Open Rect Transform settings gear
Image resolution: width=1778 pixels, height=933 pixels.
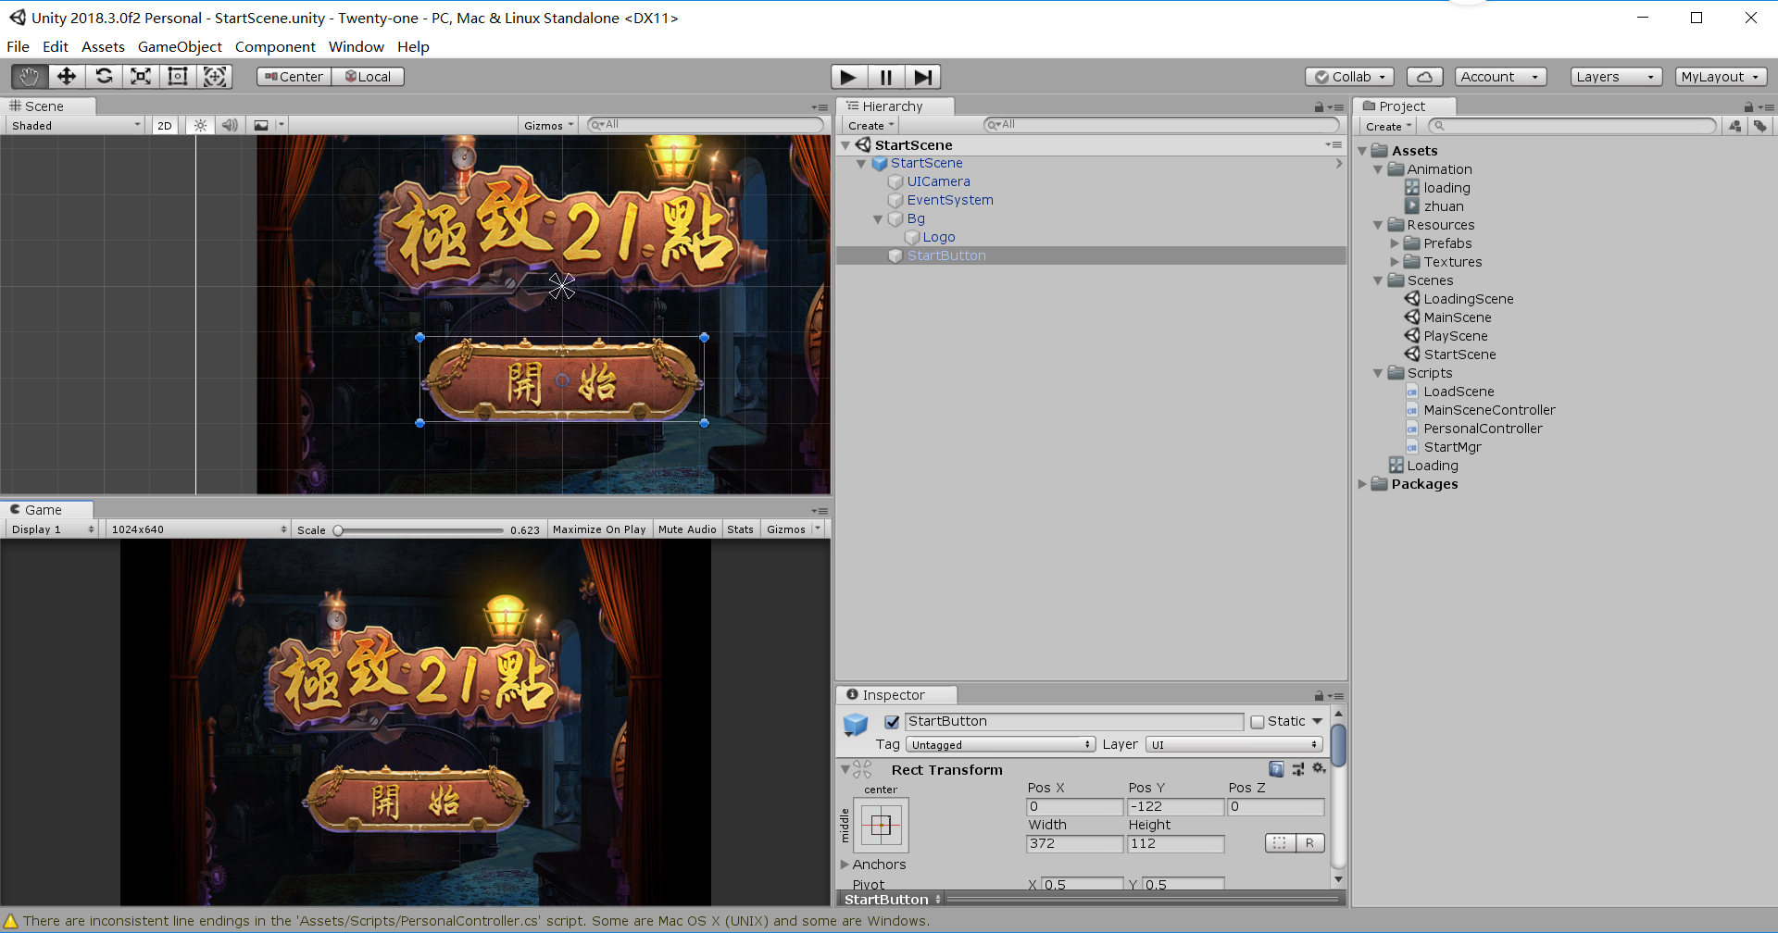[1319, 769]
